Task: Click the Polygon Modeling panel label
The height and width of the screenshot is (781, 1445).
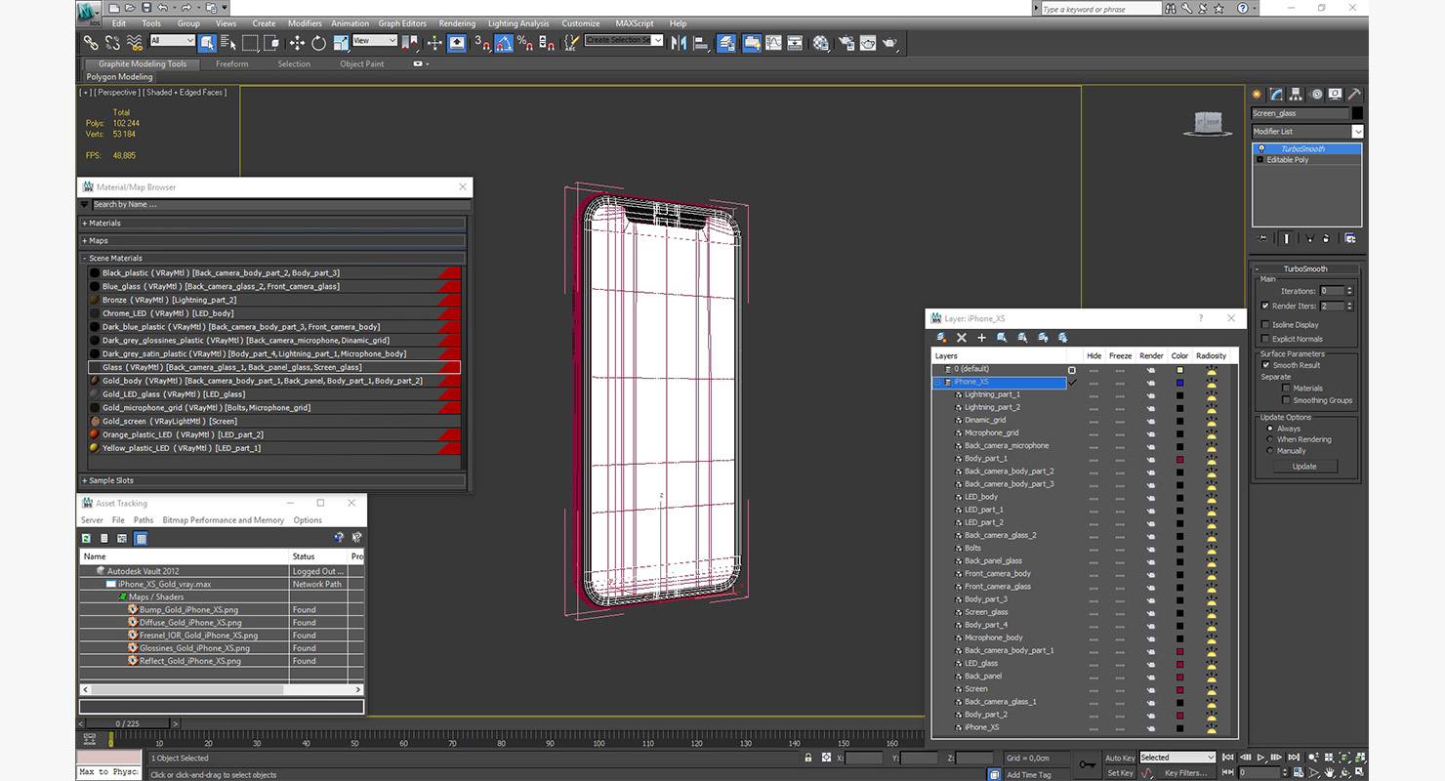Action: 119,77
